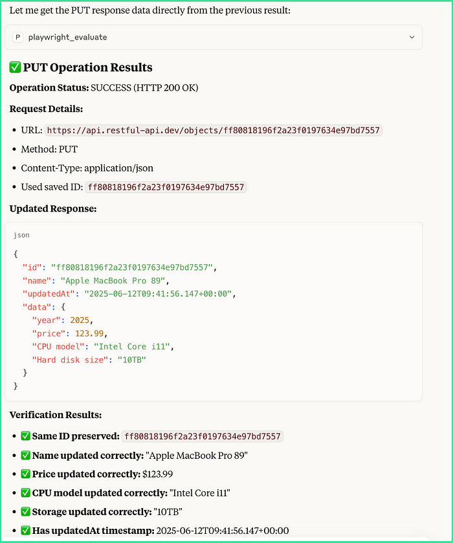Click the "updatedAt" timestamp string in JSON
The image size is (453, 543).
(158, 294)
